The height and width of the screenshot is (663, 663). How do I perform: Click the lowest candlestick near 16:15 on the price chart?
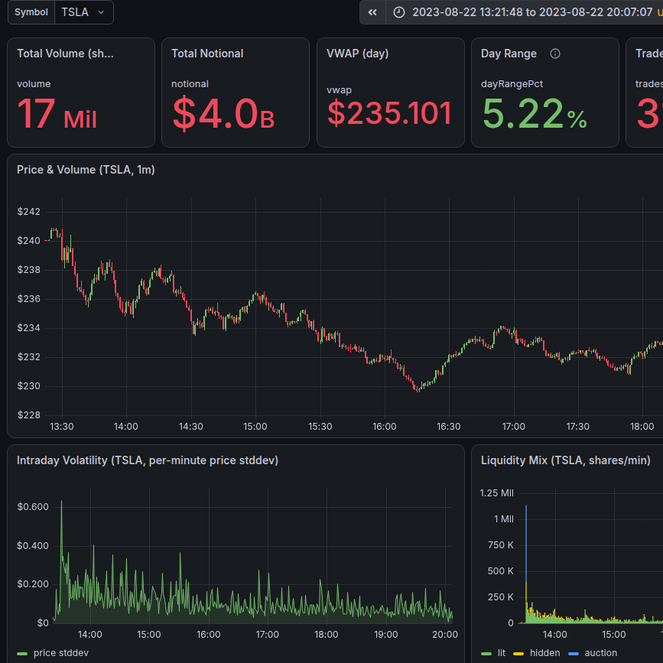[x=418, y=388]
